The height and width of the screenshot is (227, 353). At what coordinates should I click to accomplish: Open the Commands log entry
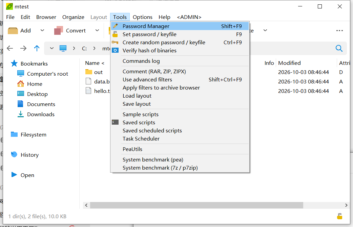tap(180, 61)
